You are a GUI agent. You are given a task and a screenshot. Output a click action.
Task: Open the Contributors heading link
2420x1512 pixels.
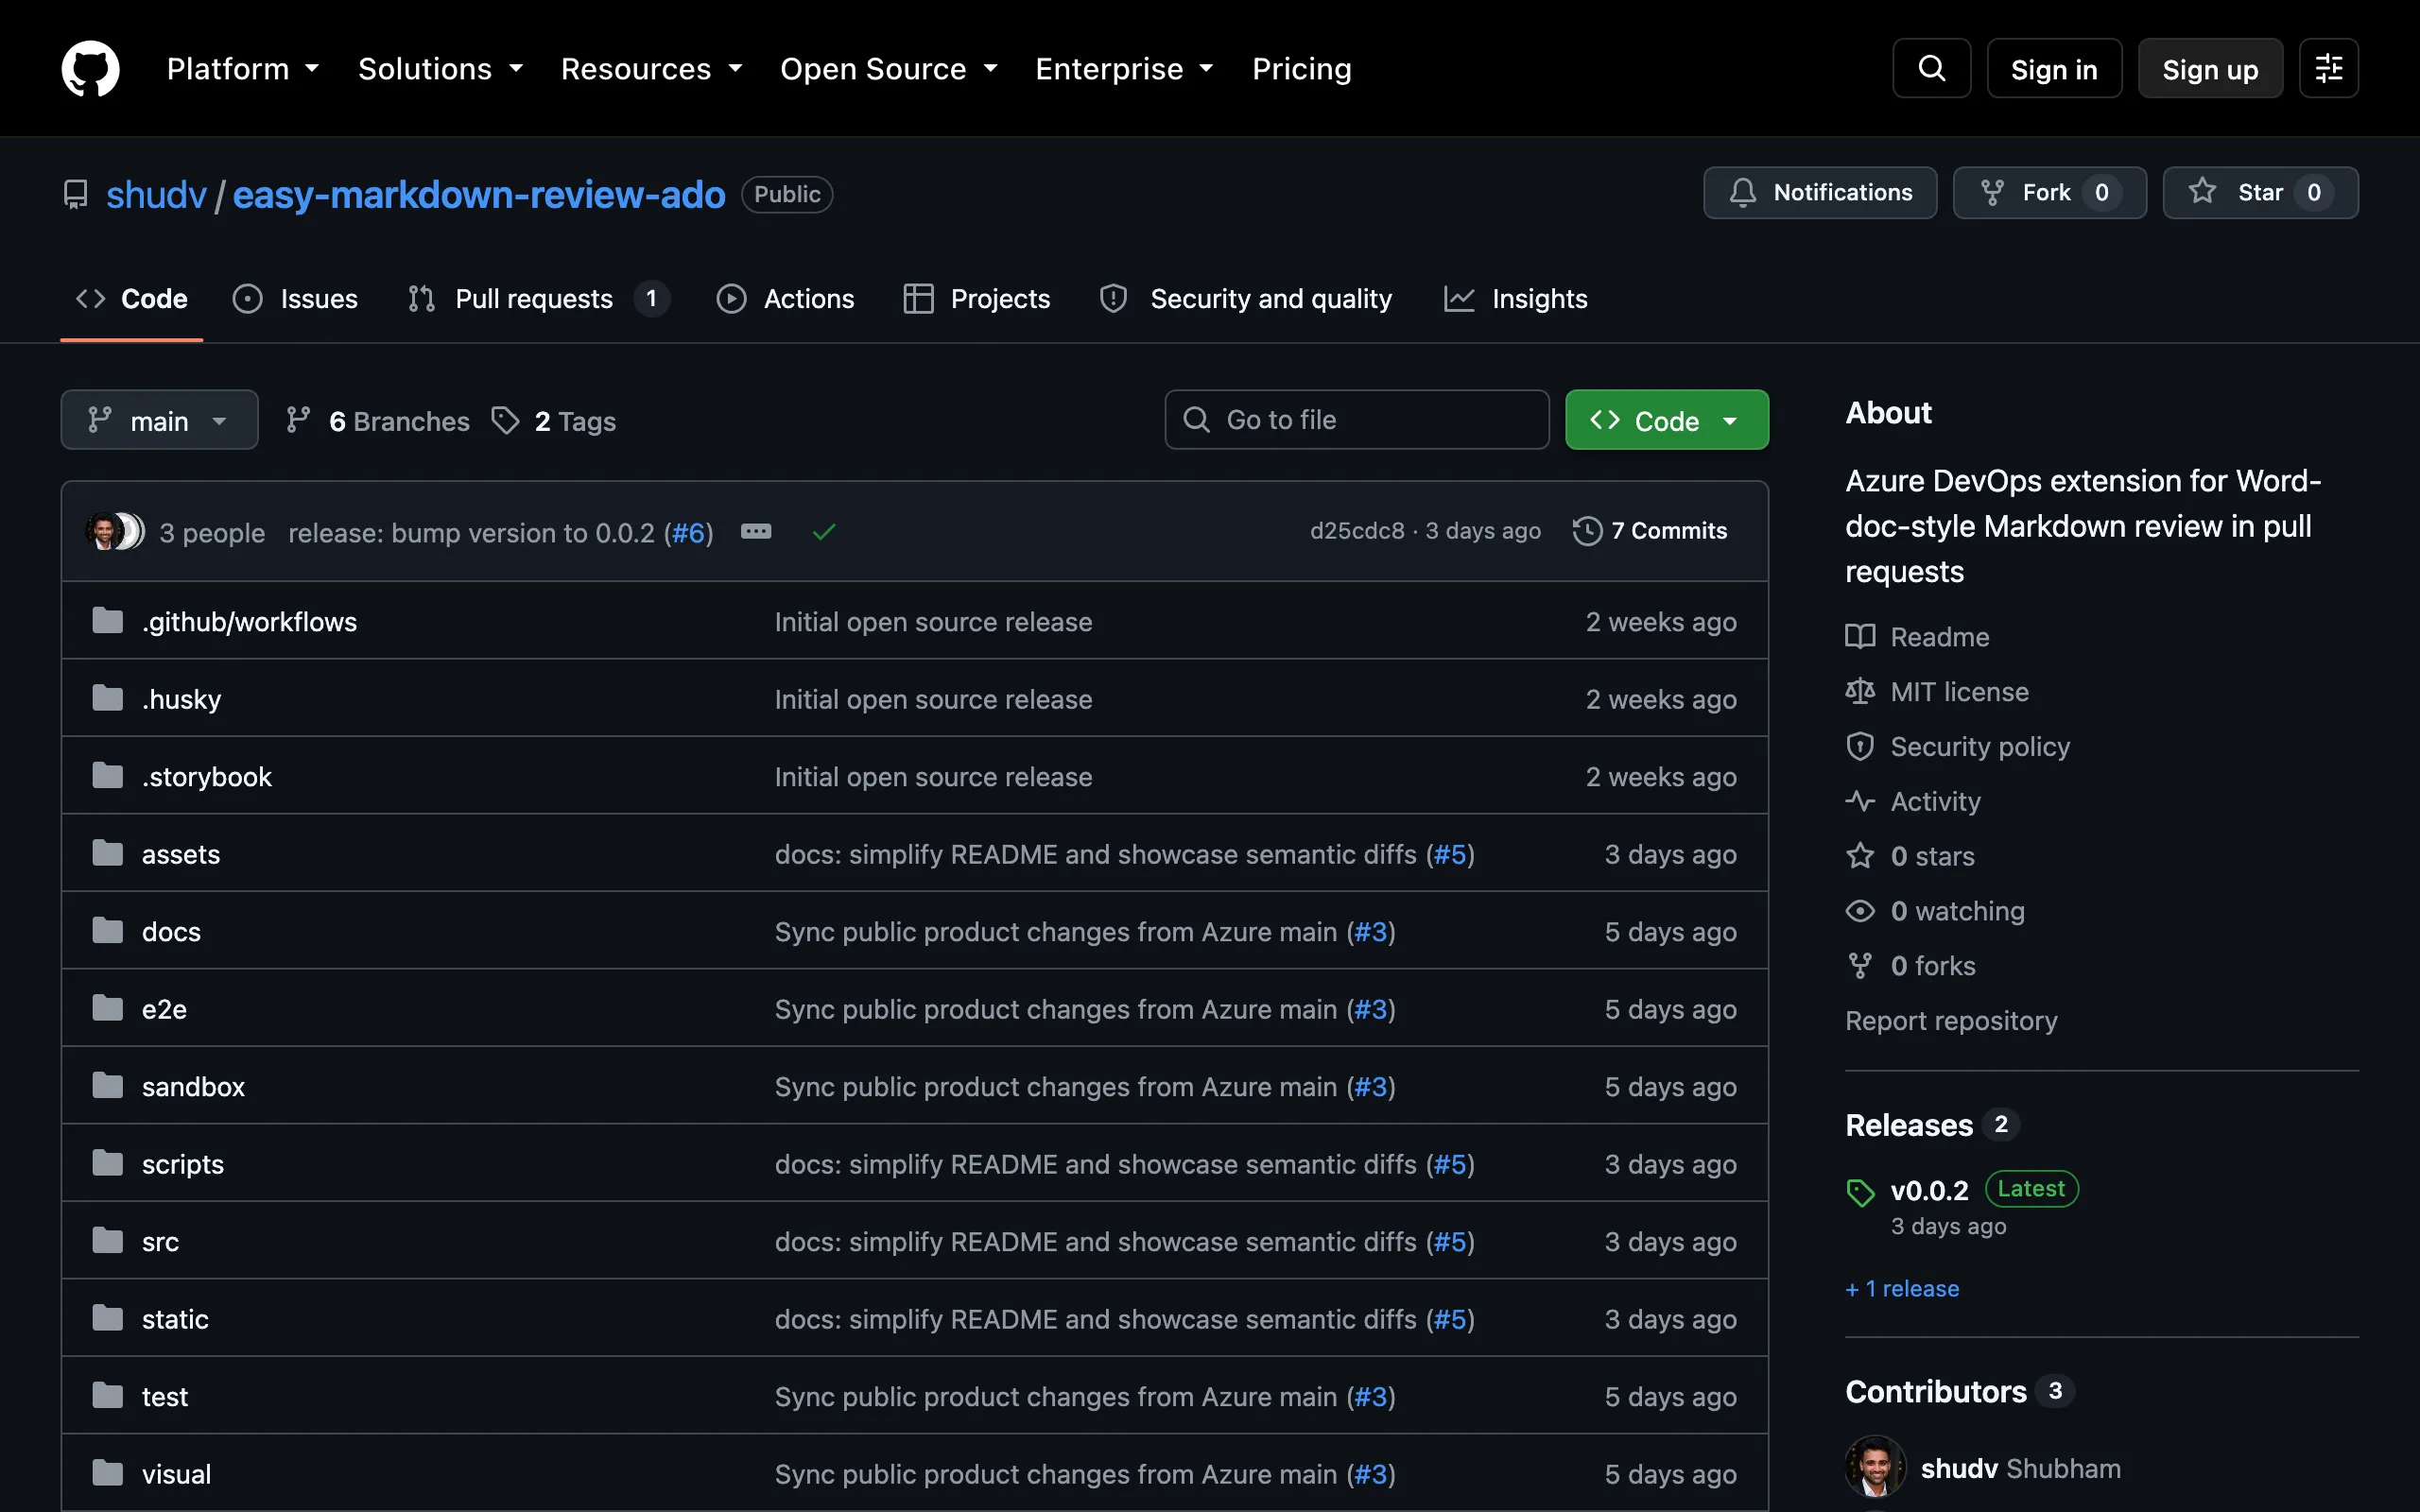tap(1959, 1391)
